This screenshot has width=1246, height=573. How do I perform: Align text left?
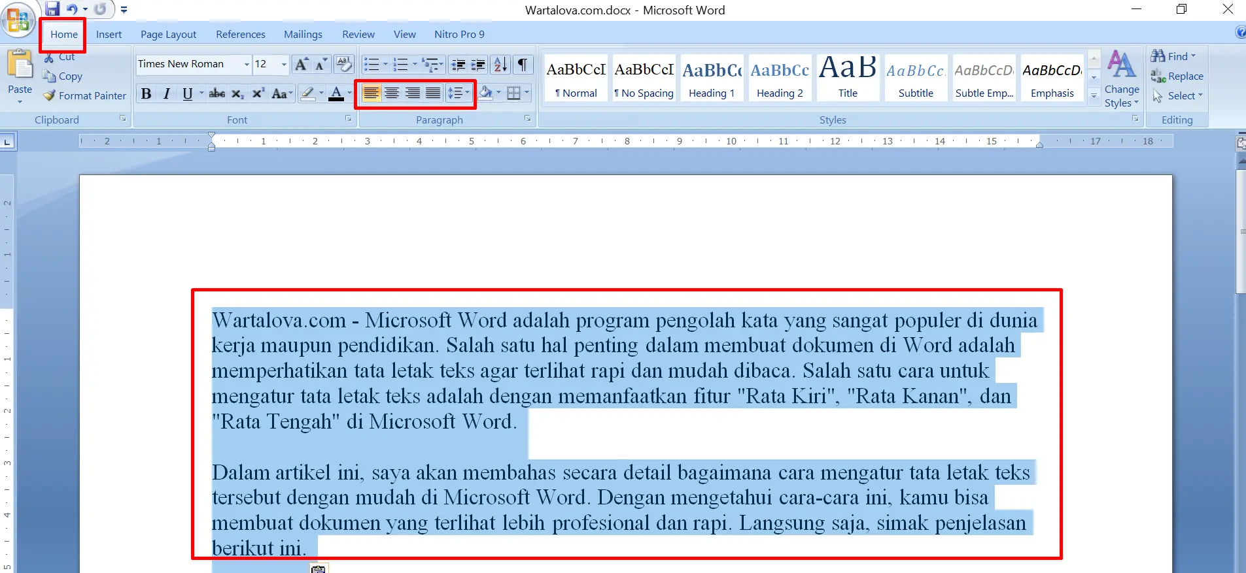(x=371, y=93)
